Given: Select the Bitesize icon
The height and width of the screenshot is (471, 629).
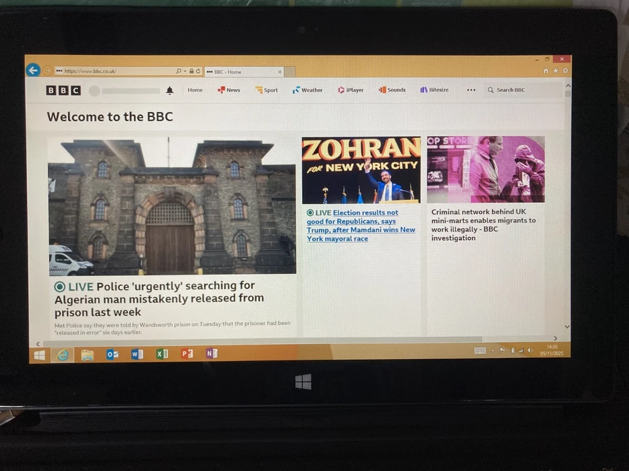Looking at the screenshot, I should [x=434, y=90].
